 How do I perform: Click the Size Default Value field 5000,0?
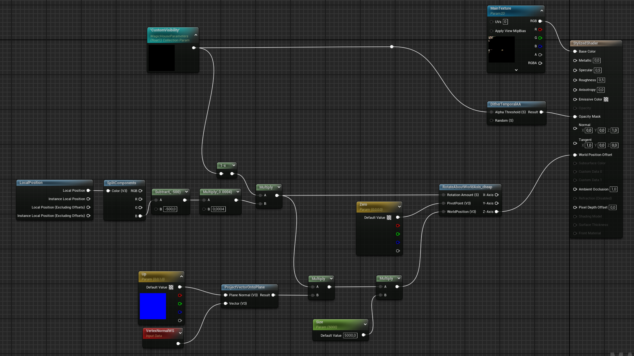click(x=350, y=335)
